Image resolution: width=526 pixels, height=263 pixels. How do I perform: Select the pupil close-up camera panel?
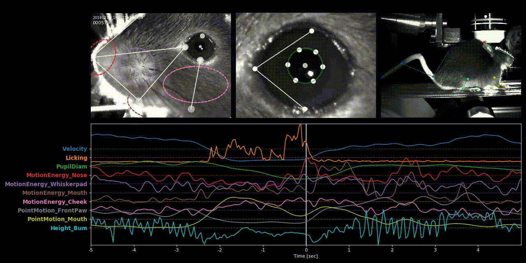(306, 65)
